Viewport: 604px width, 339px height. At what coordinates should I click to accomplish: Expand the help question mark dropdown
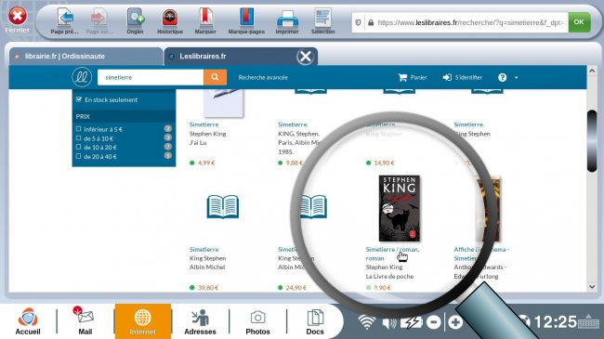pyautogui.click(x=507, y=77)
